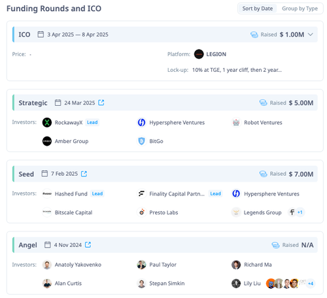This screenshot has height=298, width=327.
Task: Click the BitGo shield logo
Action: pyautogui.click(x=141, y=141)
